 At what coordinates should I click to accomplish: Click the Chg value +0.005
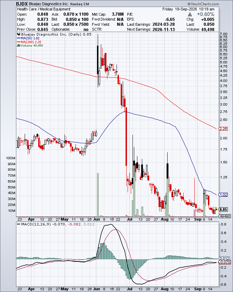[208, 20]
